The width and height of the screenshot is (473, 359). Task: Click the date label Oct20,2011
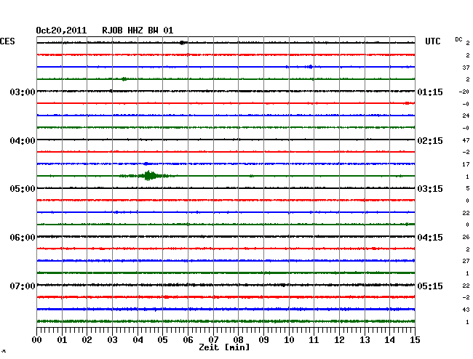coord(61,31)
